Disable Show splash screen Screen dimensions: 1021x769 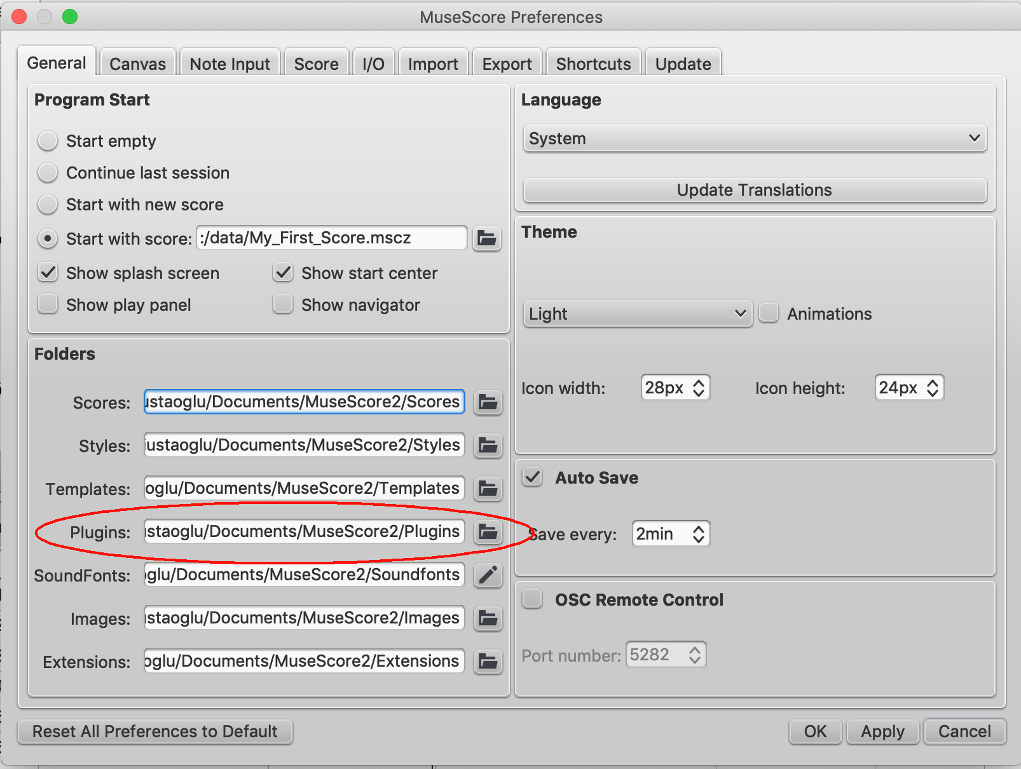pos(48,273)
